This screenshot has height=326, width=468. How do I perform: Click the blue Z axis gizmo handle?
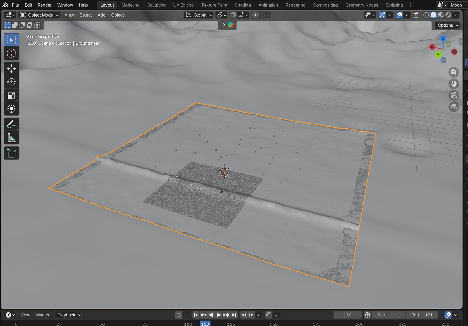click(x=443, y=39)
